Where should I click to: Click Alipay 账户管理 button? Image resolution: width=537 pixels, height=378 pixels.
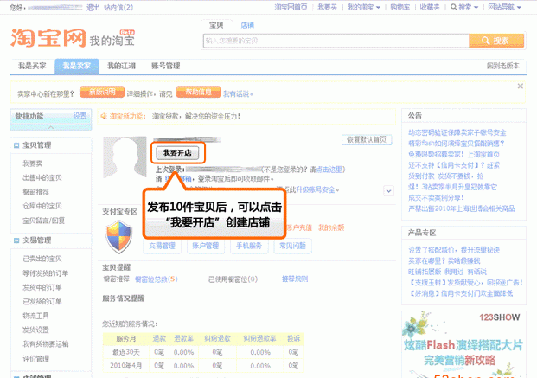[206, 246]
